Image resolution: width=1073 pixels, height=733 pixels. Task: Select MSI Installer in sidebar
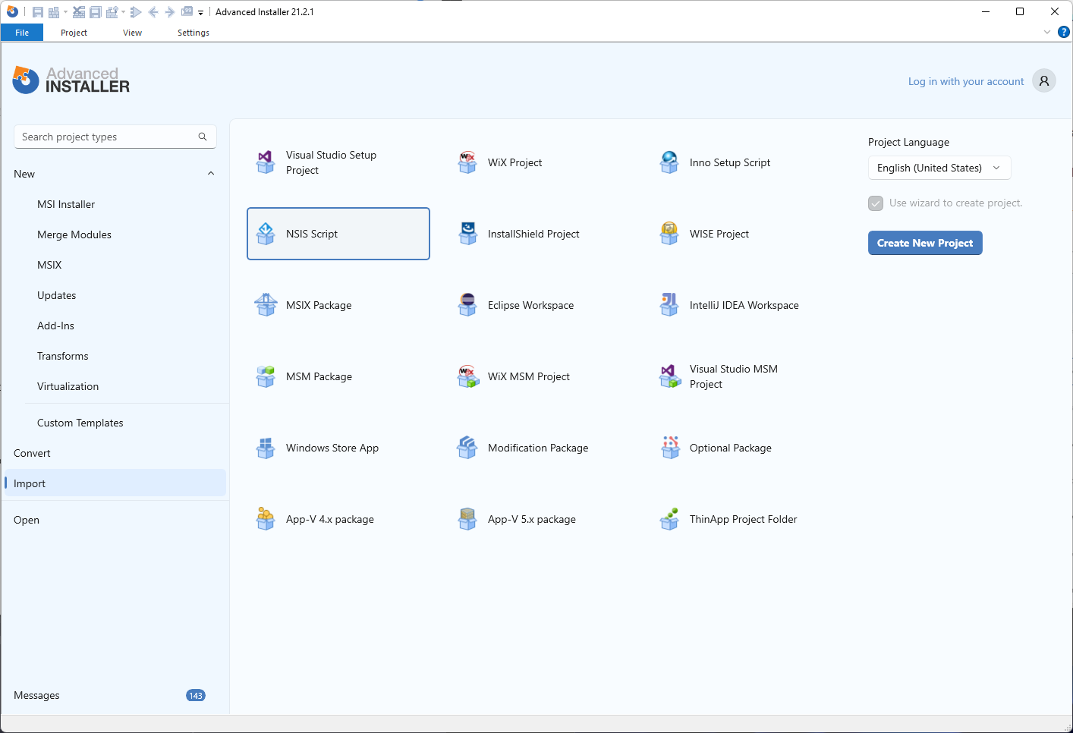point(66,204)
